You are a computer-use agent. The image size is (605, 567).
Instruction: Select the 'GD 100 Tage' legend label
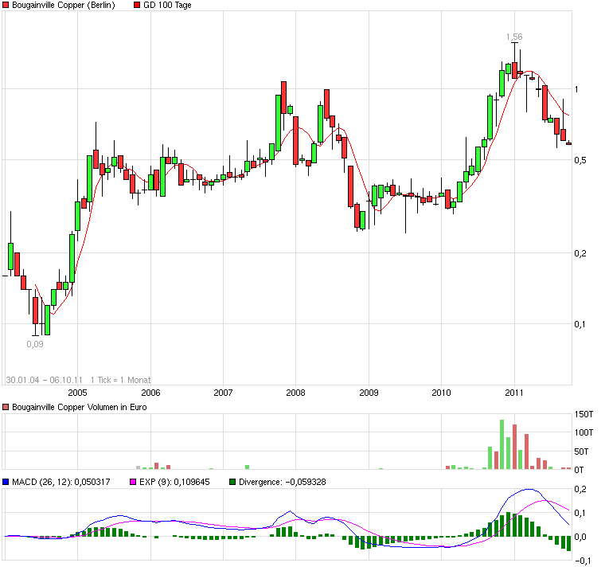tap(167, 5)
